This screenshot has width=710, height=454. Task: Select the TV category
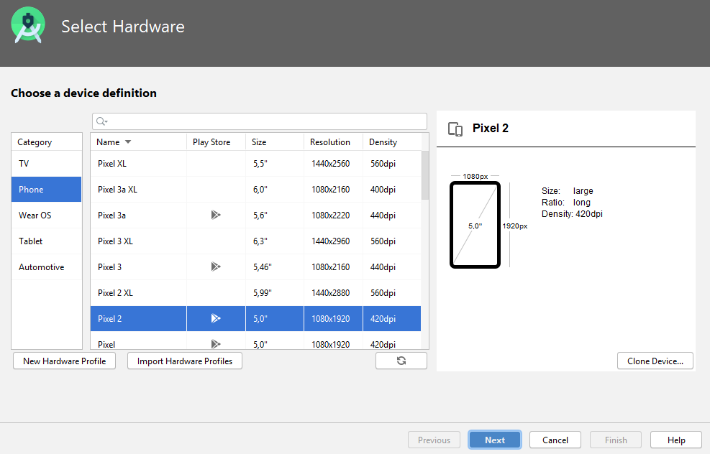(46, 164)
